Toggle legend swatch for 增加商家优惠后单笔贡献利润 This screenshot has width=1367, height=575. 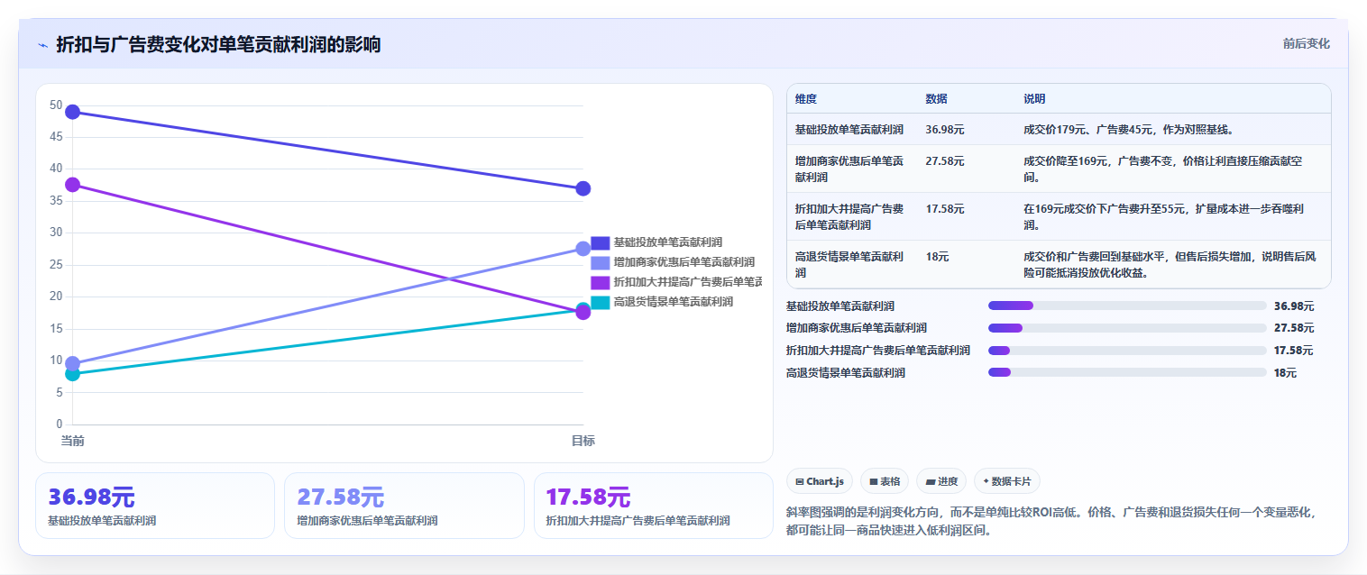[601, 262]
